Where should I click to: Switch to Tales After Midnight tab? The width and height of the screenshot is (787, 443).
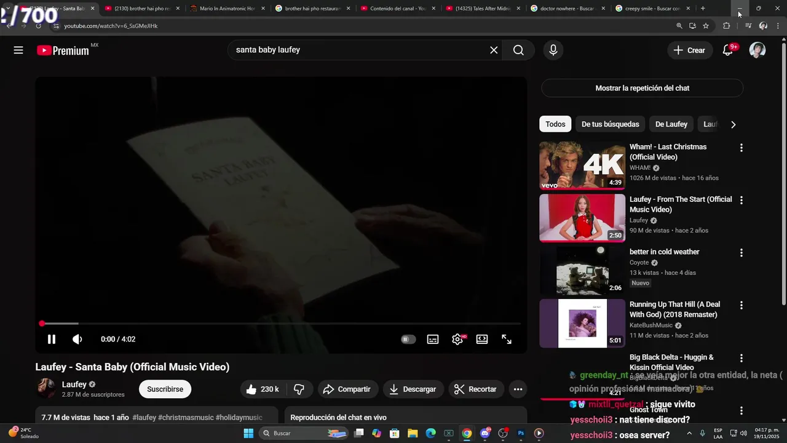[483, 9]
